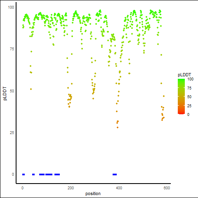Click the position x-axis title
This screenshot has height=198, width=198.
[x=93, y=193]
